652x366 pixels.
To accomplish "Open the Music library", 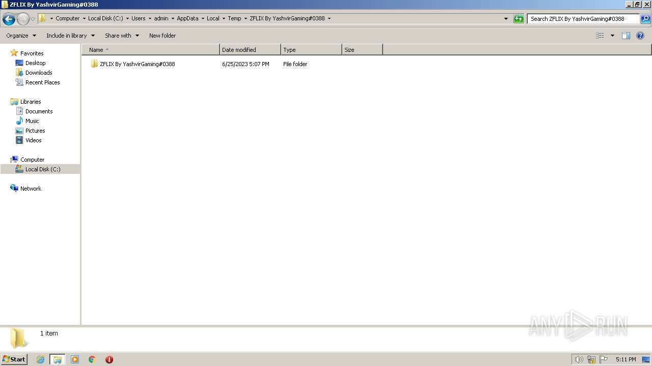I will coord(32,121).
